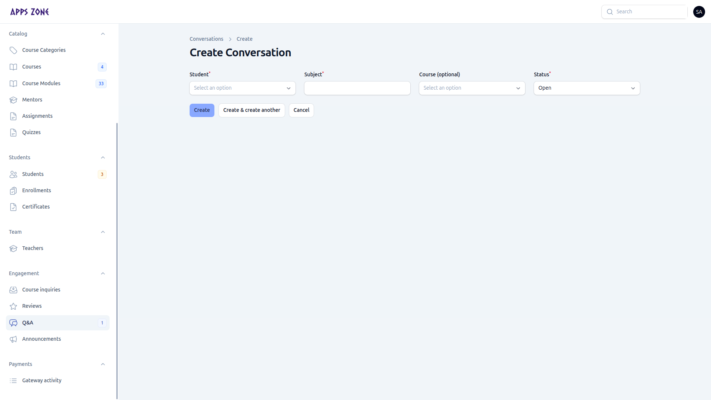Viewport: 711px width, 400px height.
Task: Click the Apps Zone logo
Action: pyautogui.click(x=30, y=12)
